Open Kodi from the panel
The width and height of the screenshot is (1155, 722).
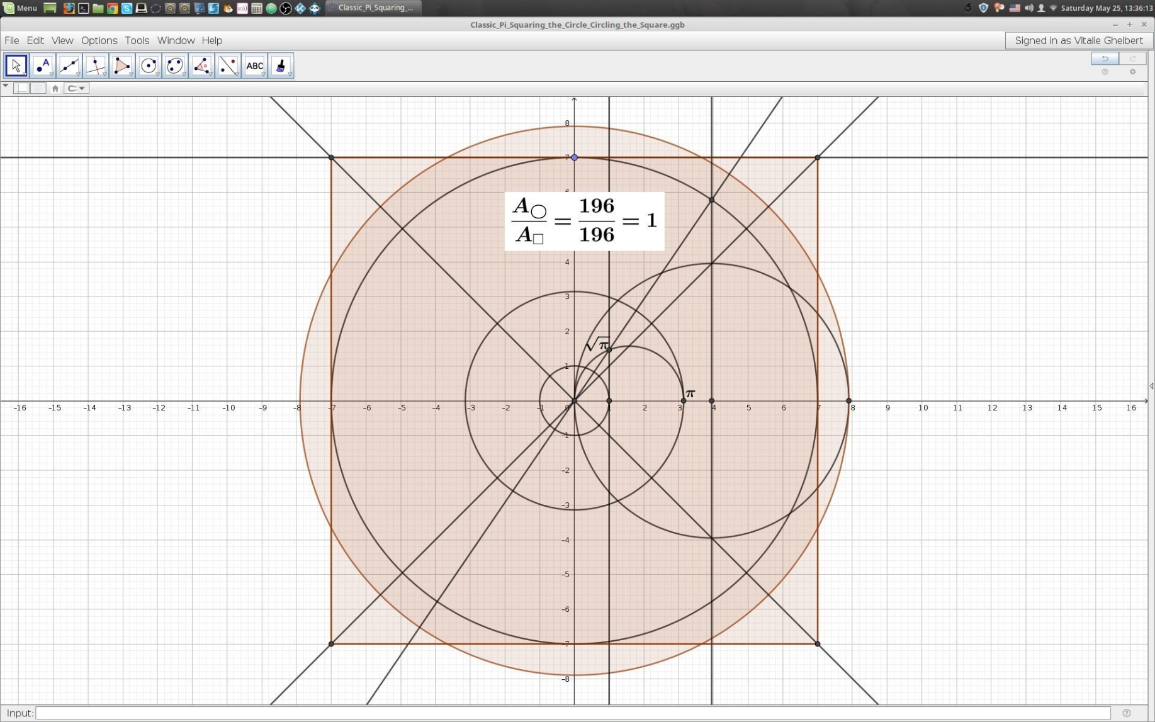[x=300, y=8]
